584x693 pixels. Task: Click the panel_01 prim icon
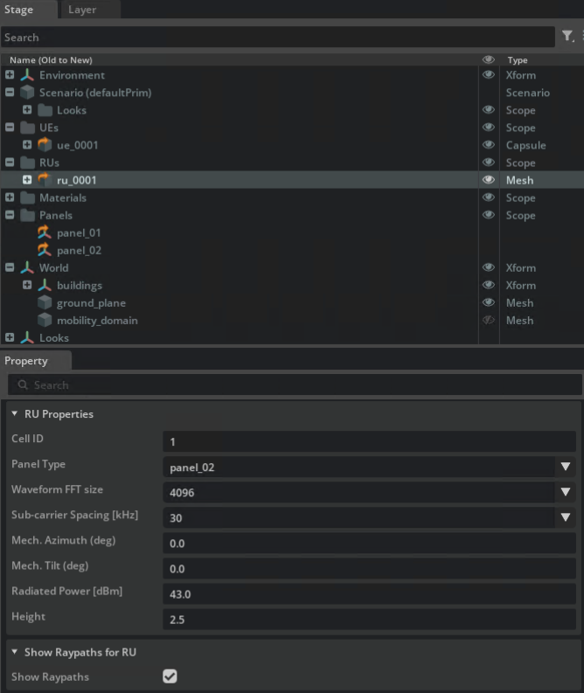45,232
